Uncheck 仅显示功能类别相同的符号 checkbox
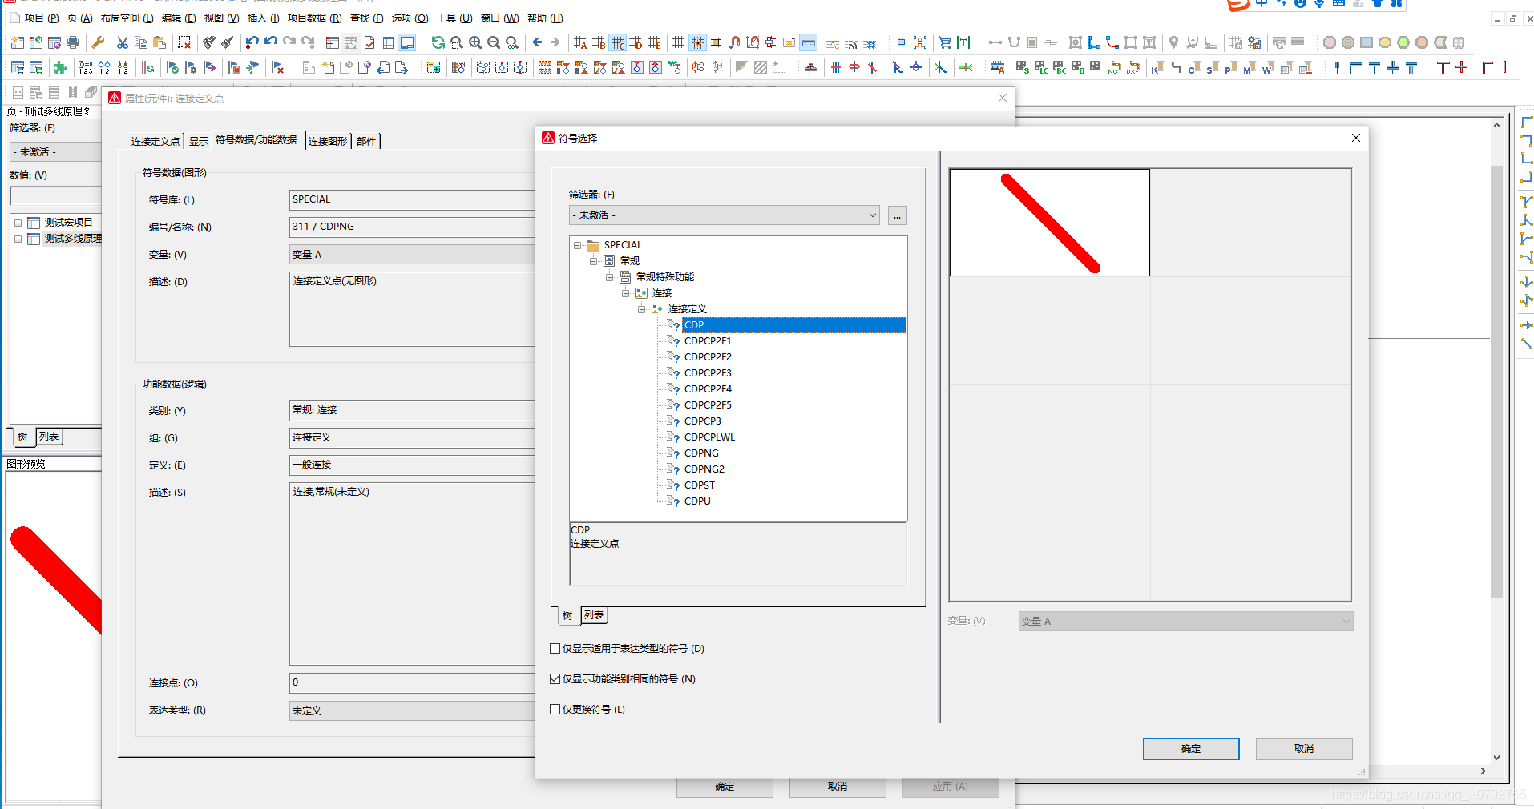The image size is (1534, 809). 555,679
